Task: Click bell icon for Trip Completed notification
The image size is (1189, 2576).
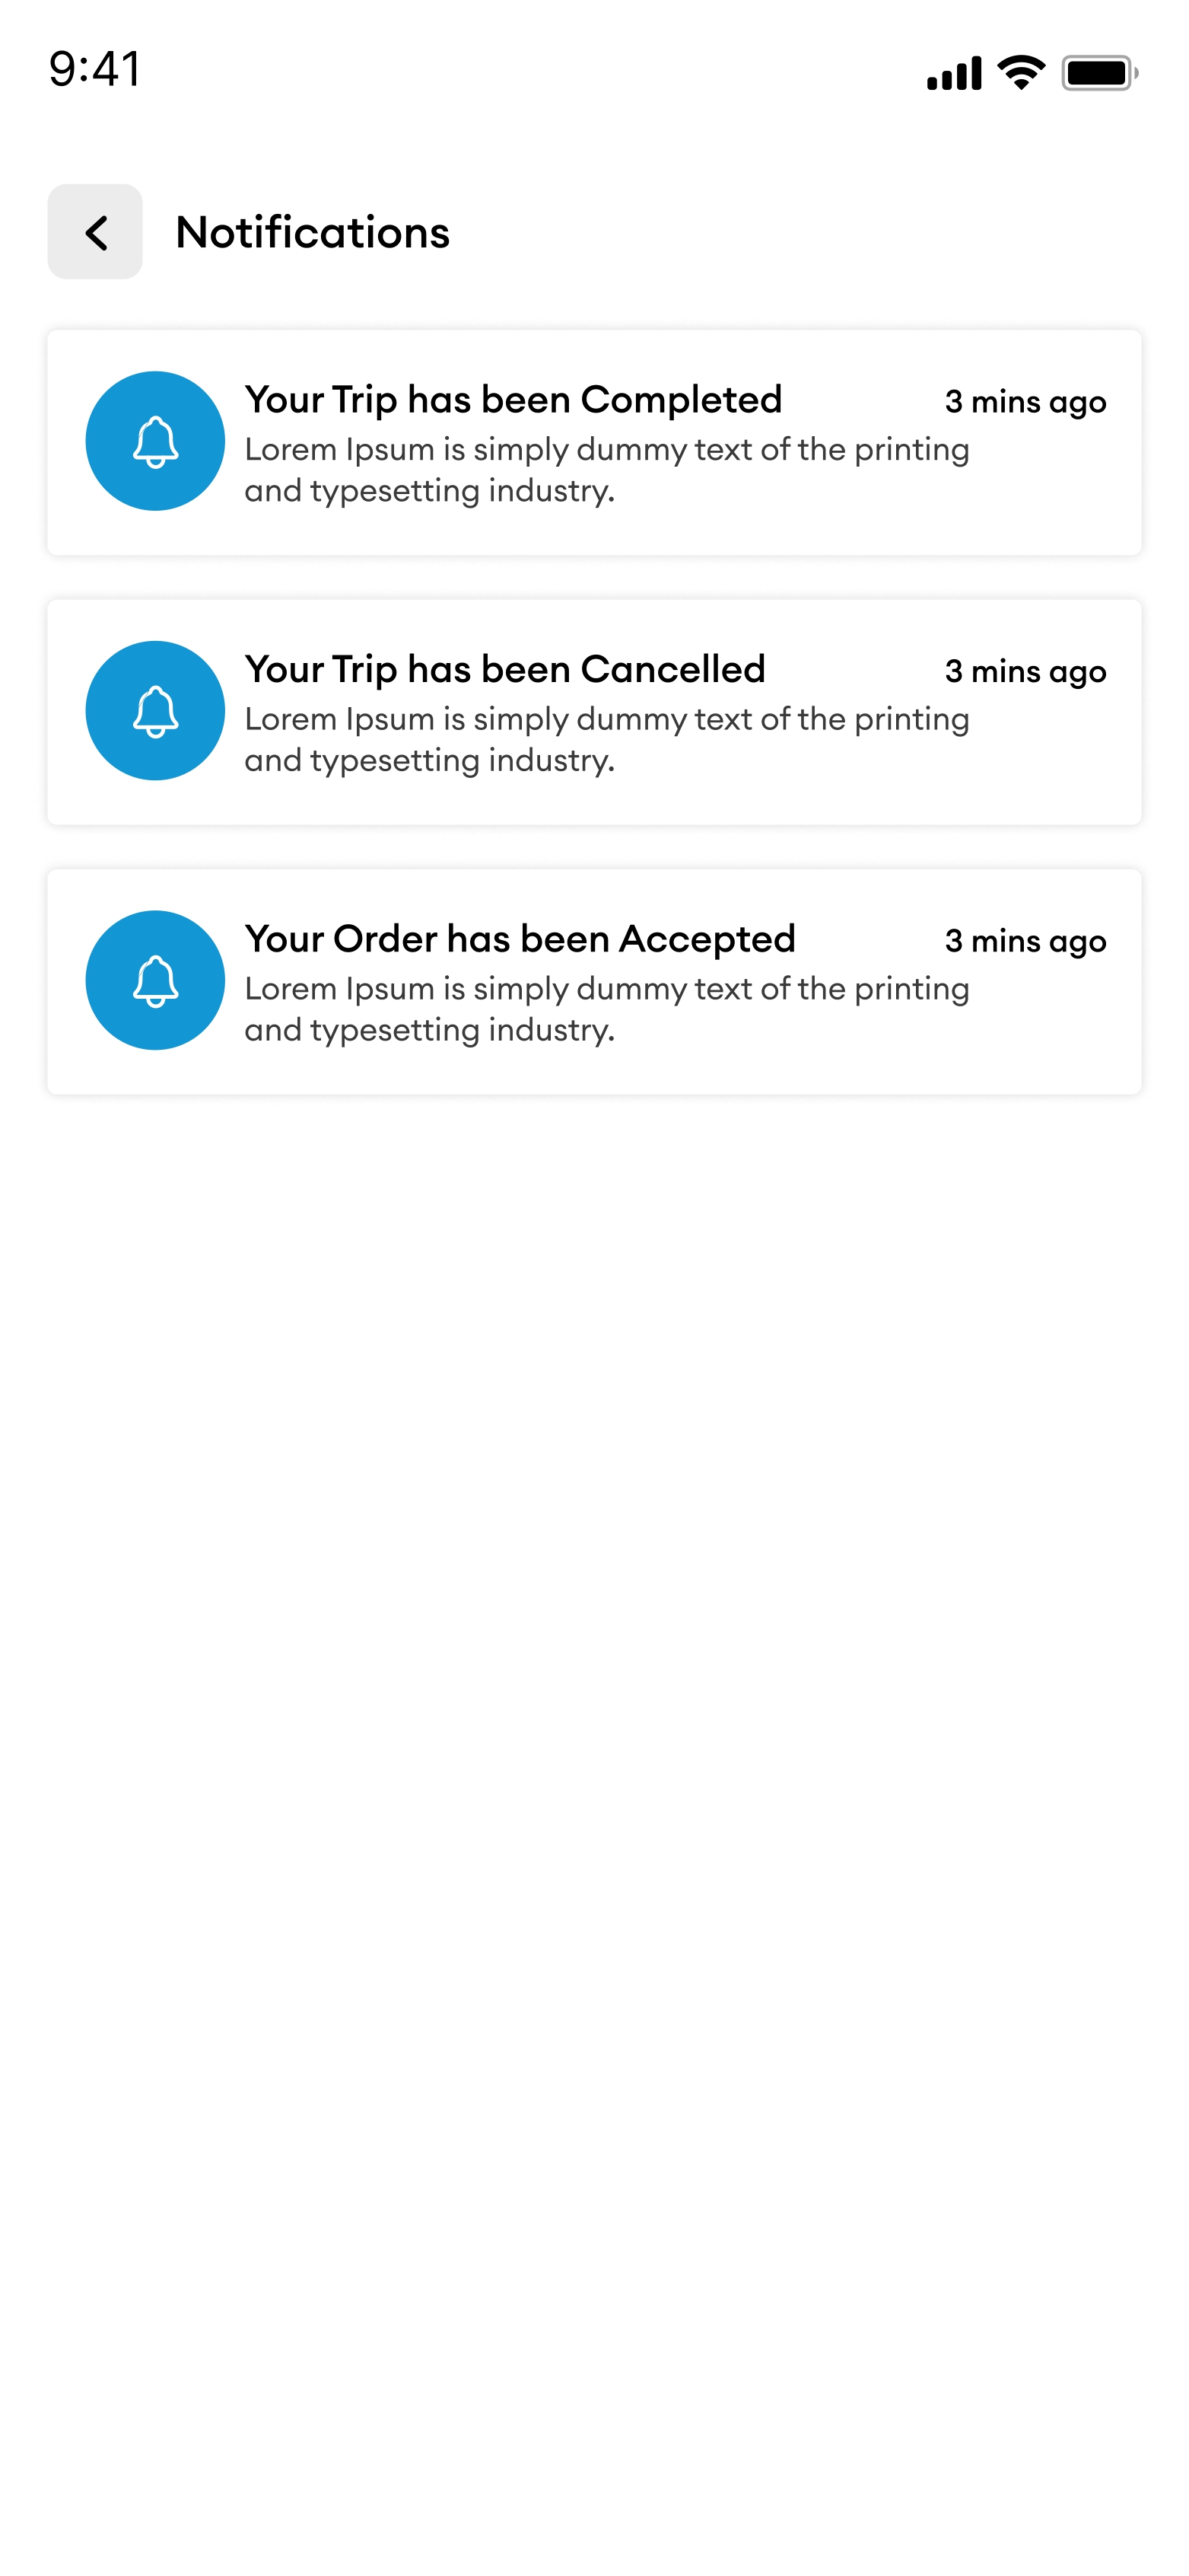Action: coord(155,441)
